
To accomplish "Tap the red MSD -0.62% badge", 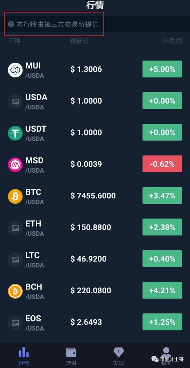I will (x=162, y=164).
